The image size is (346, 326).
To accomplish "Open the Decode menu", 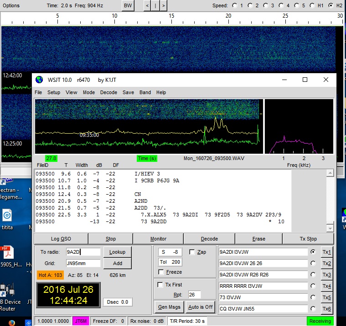I will (108, 92).
